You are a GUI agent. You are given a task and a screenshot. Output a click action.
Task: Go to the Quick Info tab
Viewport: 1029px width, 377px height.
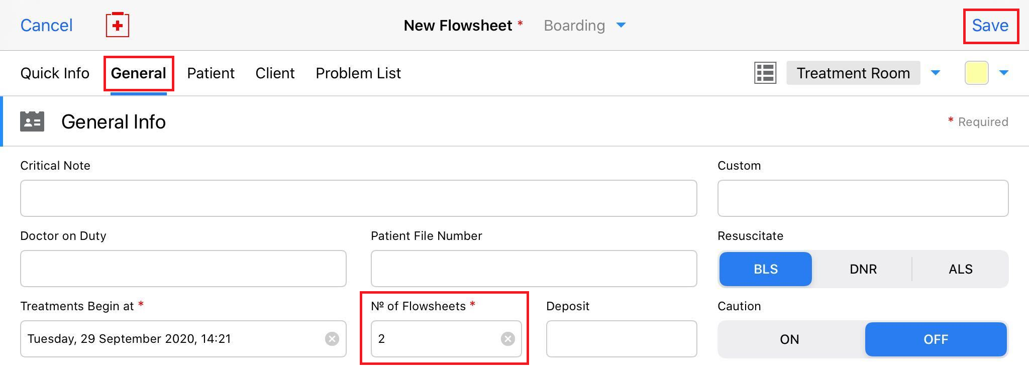[x=55, y=73]
